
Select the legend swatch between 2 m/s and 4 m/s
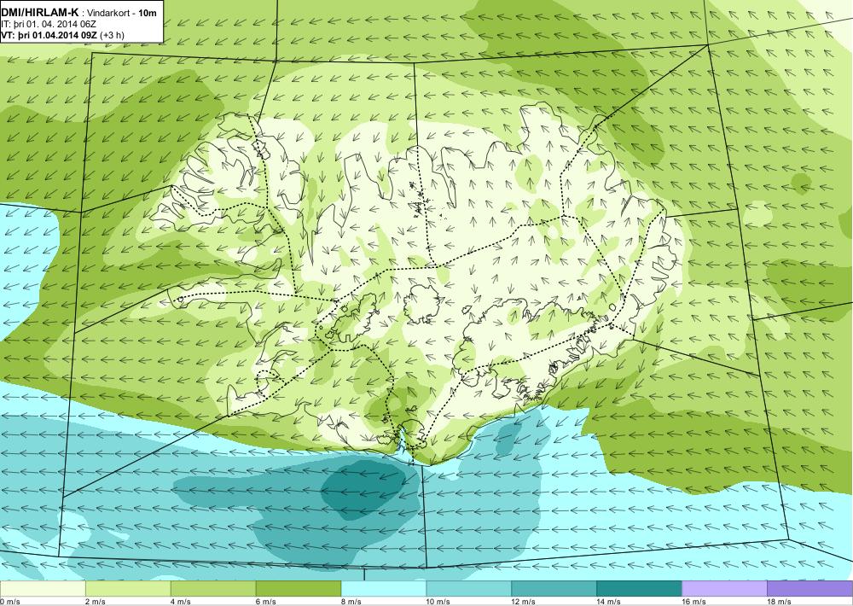(128, 589)
